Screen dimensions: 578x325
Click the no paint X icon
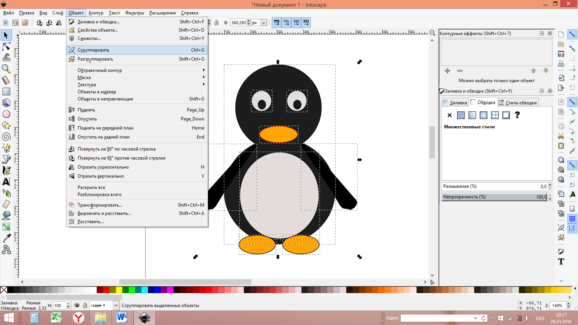pyautogui.click(x=449, y=115)
